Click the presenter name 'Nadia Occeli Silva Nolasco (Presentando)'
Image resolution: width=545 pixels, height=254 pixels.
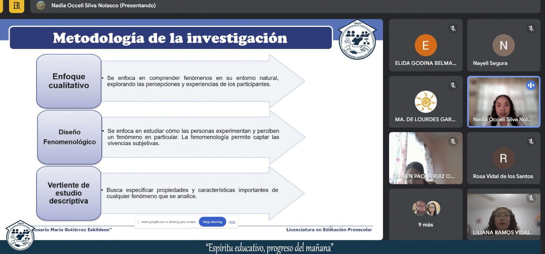click(x=104, y=5)
